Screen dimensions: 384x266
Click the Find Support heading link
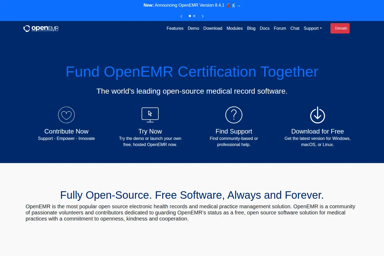(234, 131)
